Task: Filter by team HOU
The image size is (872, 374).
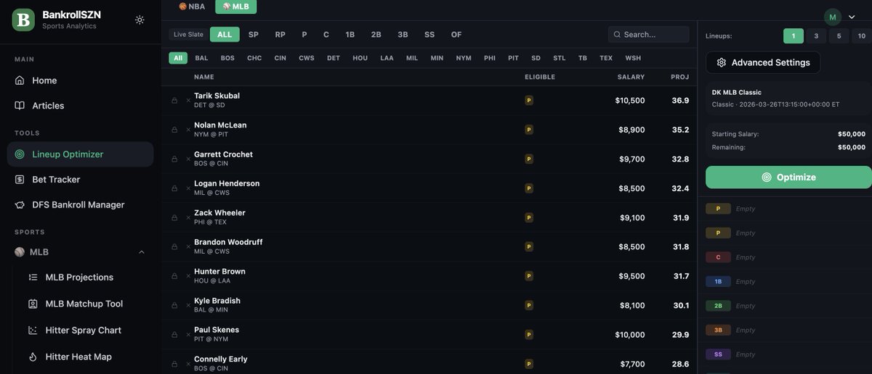Action: (x=360, y=58)
